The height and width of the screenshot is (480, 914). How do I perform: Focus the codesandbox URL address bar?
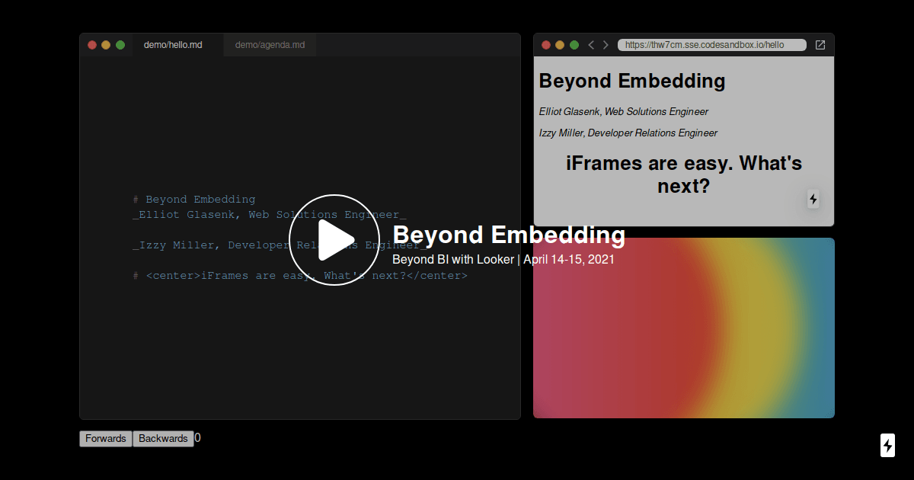click(711, 45)
